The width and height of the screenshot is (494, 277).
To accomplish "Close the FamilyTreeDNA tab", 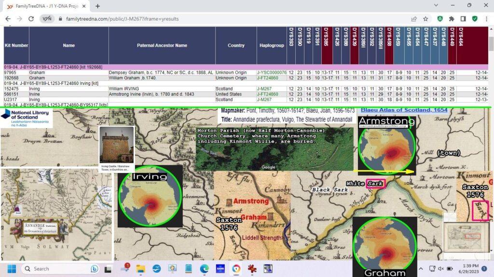I will point(84,6).
